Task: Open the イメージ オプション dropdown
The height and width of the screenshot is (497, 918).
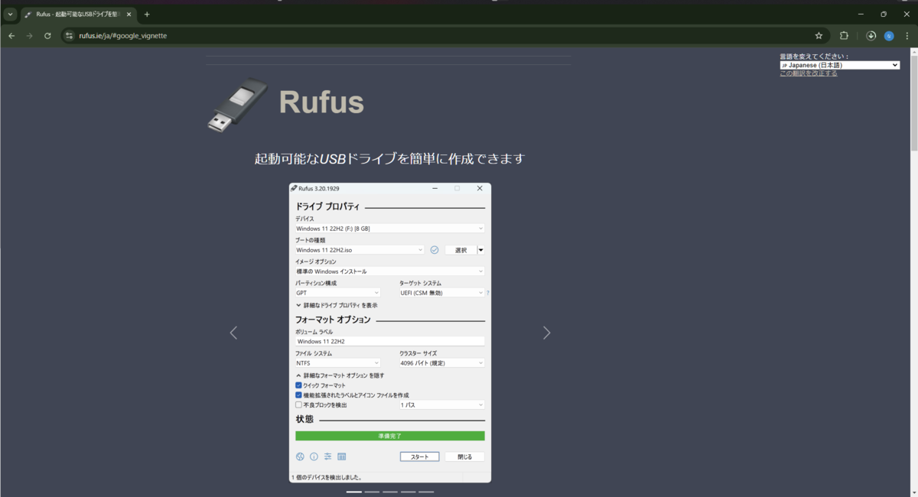Action: [x=390, y=271]
